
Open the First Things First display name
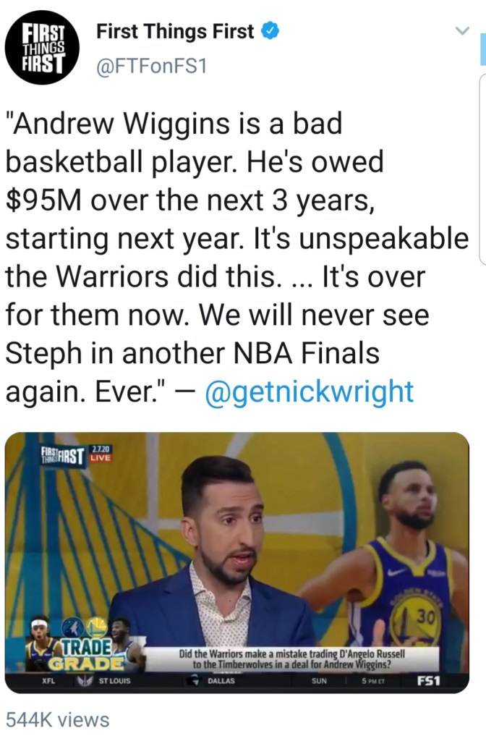tap(175, 32)
